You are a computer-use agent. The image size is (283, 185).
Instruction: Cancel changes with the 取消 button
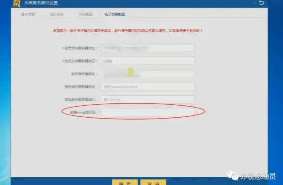click(153, 182)
